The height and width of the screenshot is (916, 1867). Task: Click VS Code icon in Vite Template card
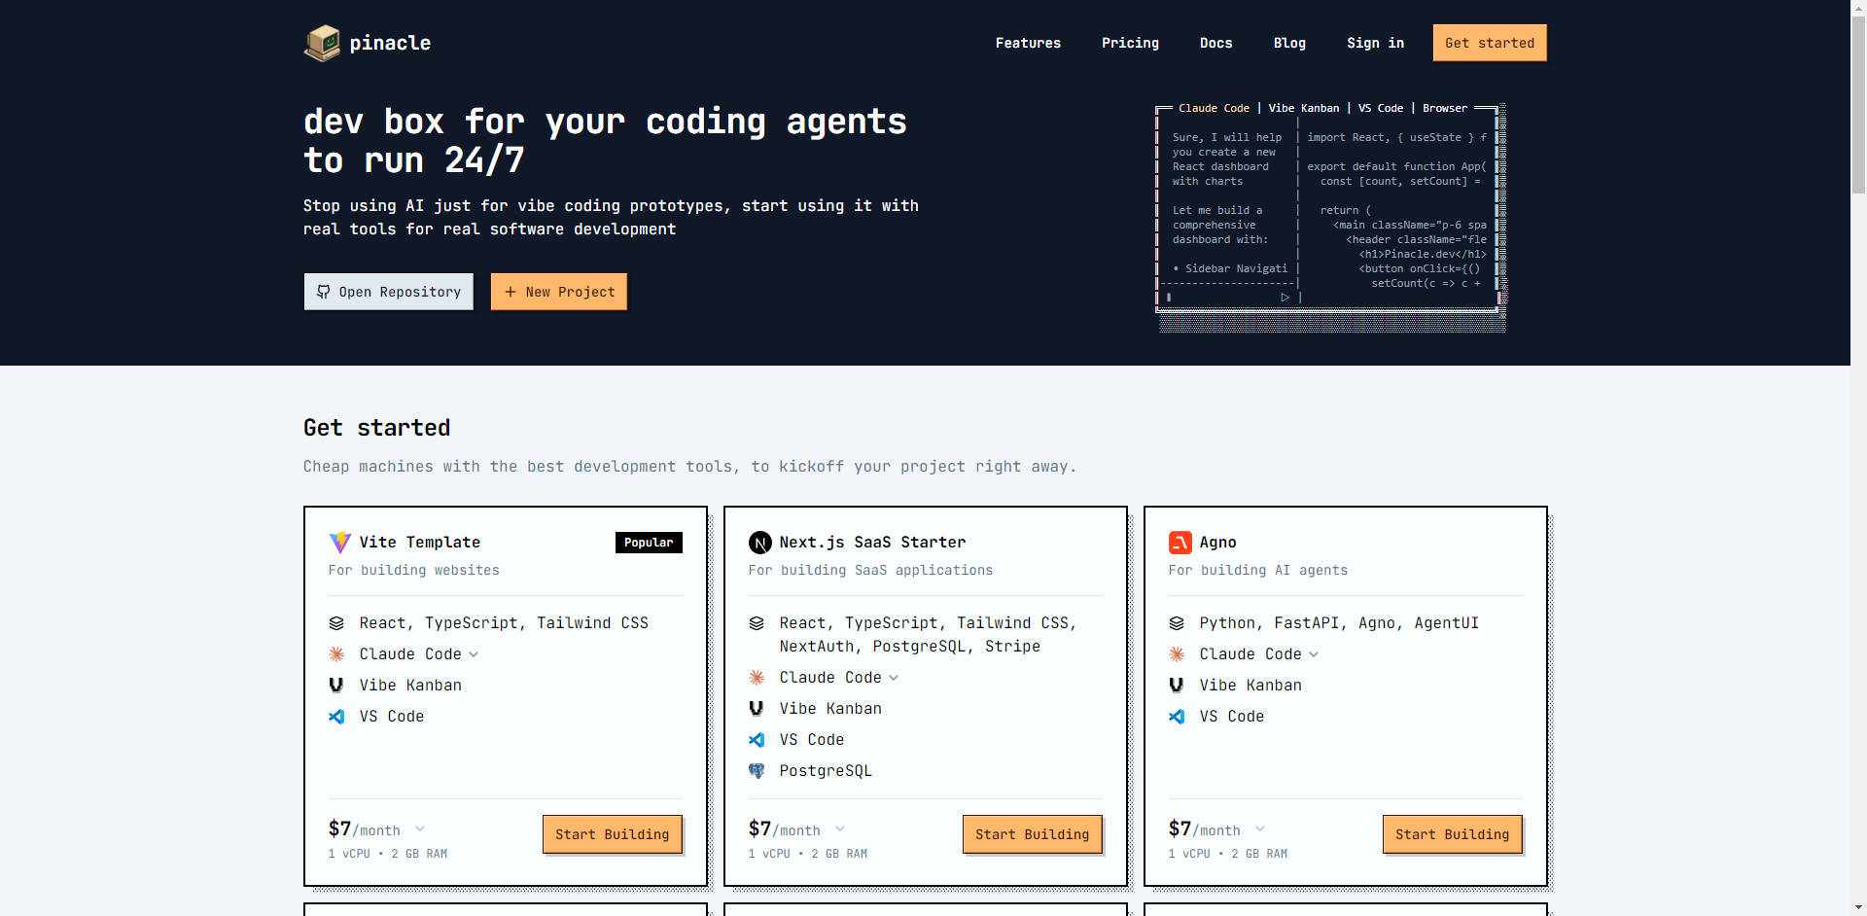click(336, 717)
